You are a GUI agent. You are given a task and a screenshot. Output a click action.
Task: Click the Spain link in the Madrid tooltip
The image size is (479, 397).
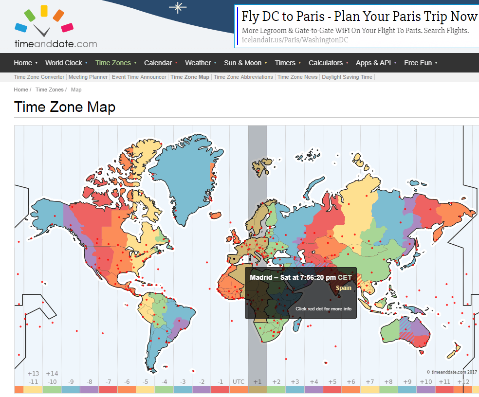tap(344, 288)
